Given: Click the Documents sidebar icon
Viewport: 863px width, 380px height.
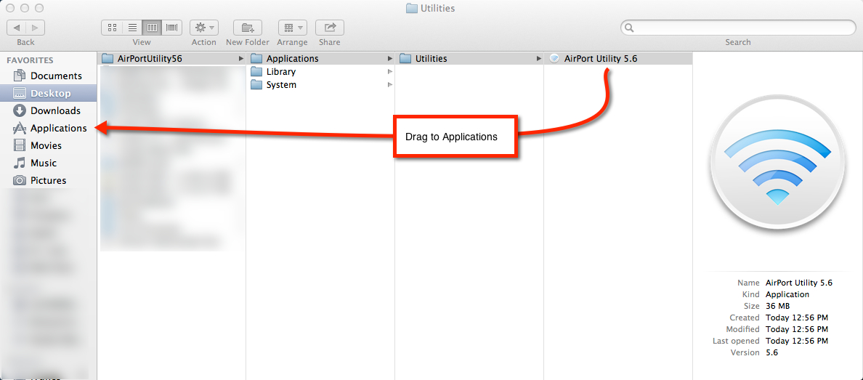Looking at the screenshot, I should click(x=20, y=76).
